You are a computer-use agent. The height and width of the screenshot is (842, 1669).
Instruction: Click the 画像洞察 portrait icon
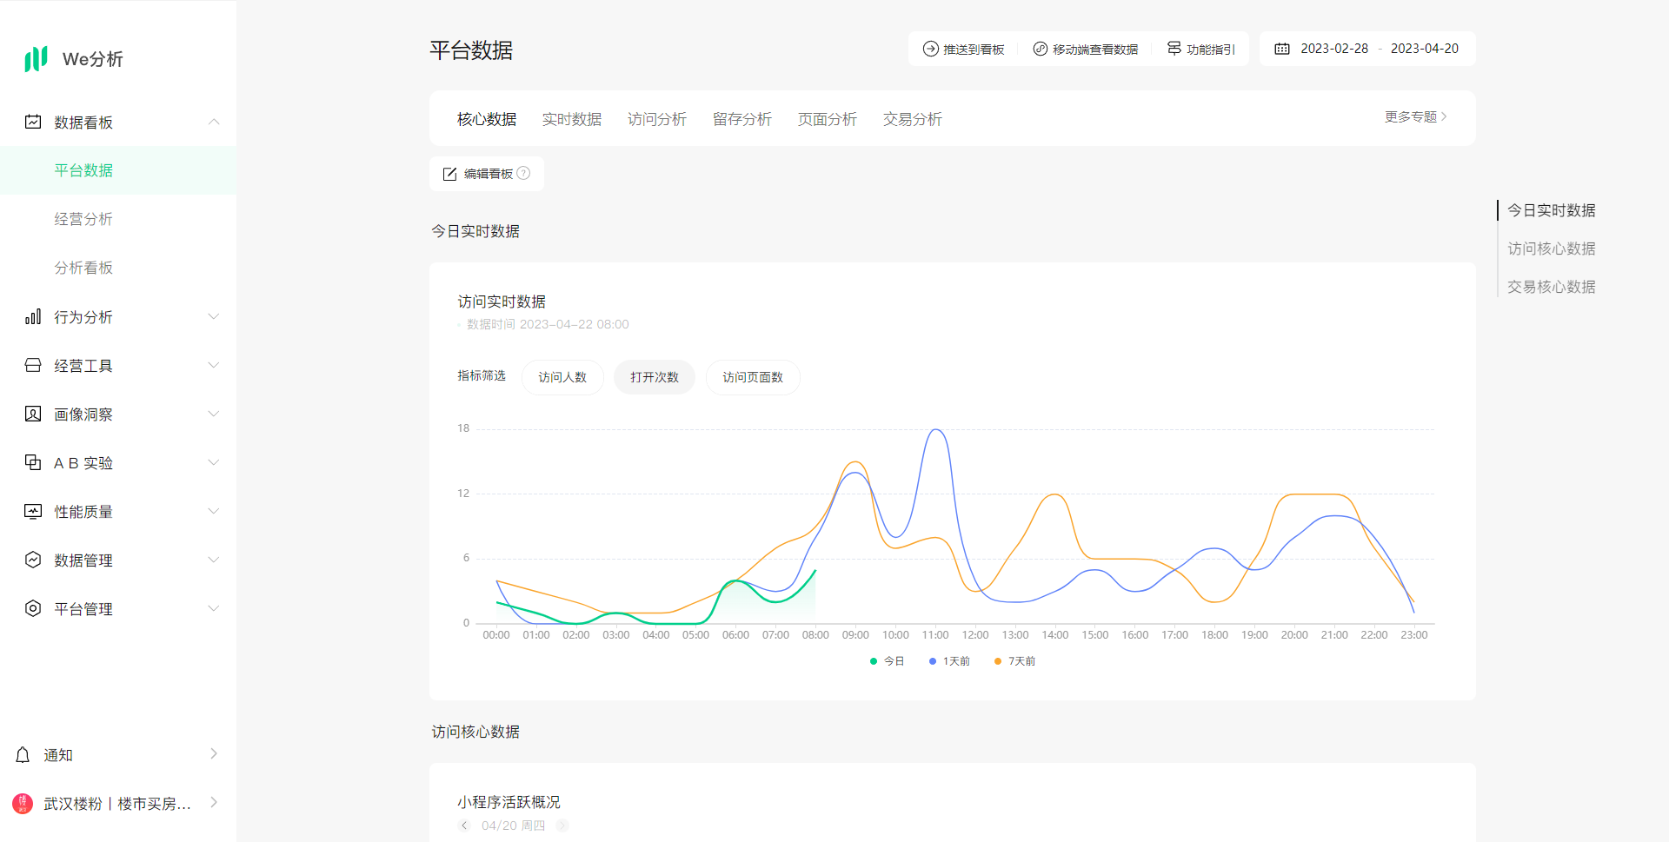[33, 414]
